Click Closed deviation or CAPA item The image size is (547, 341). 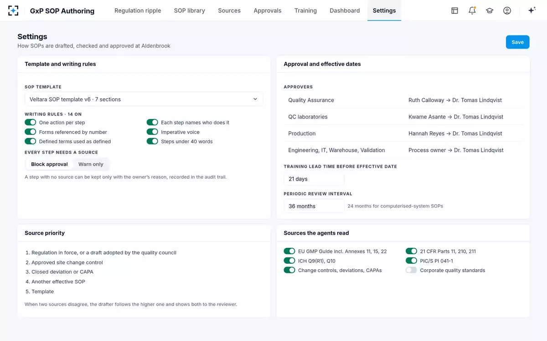(59, 272)
